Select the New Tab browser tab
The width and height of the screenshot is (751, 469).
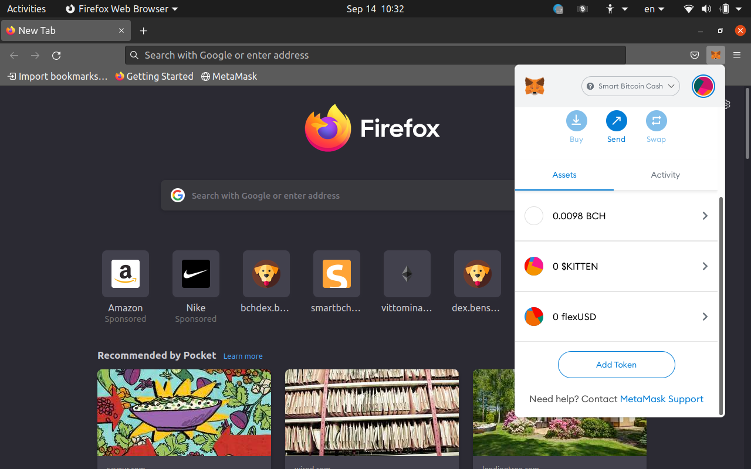click(x=65, y=30)
